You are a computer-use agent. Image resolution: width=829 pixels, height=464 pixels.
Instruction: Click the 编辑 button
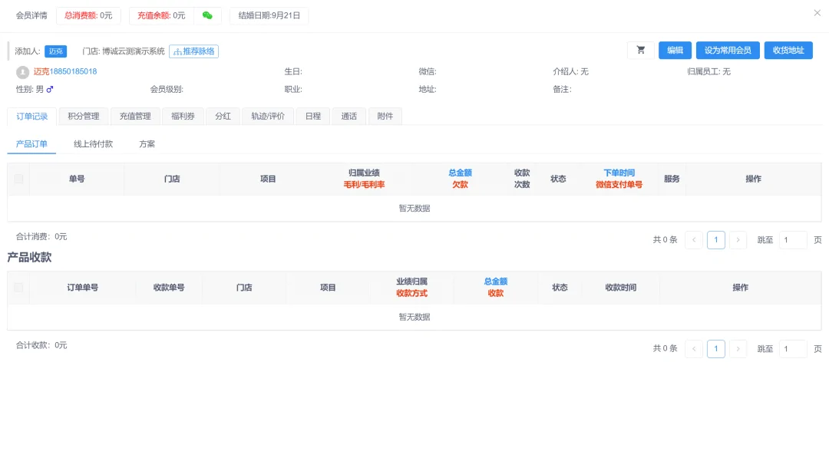(x=675, y=50)
